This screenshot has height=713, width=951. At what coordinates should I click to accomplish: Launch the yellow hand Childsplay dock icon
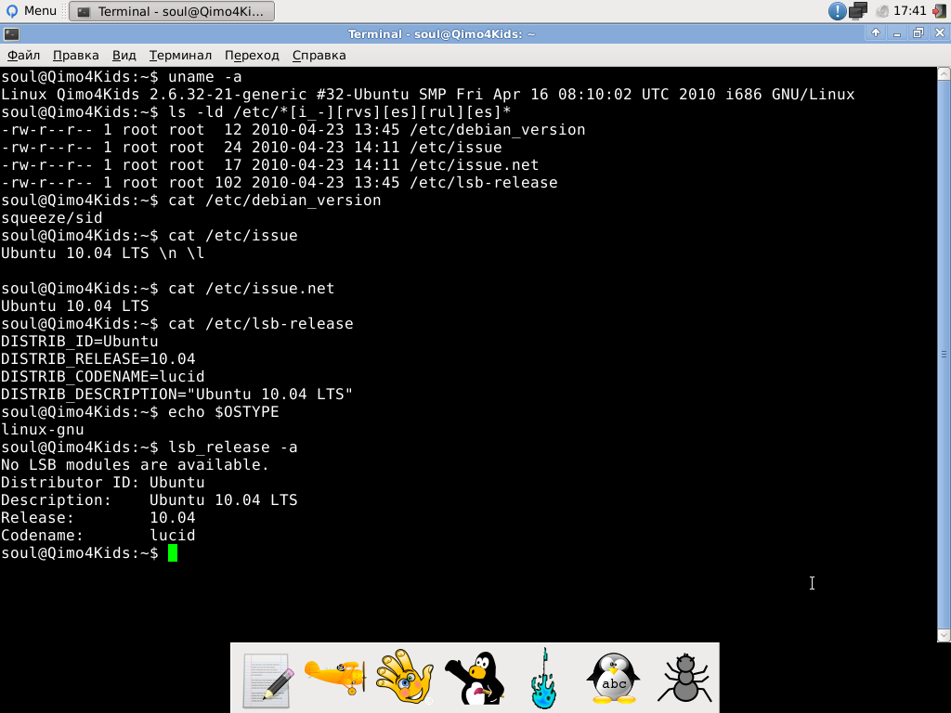[x=405, y=677]
